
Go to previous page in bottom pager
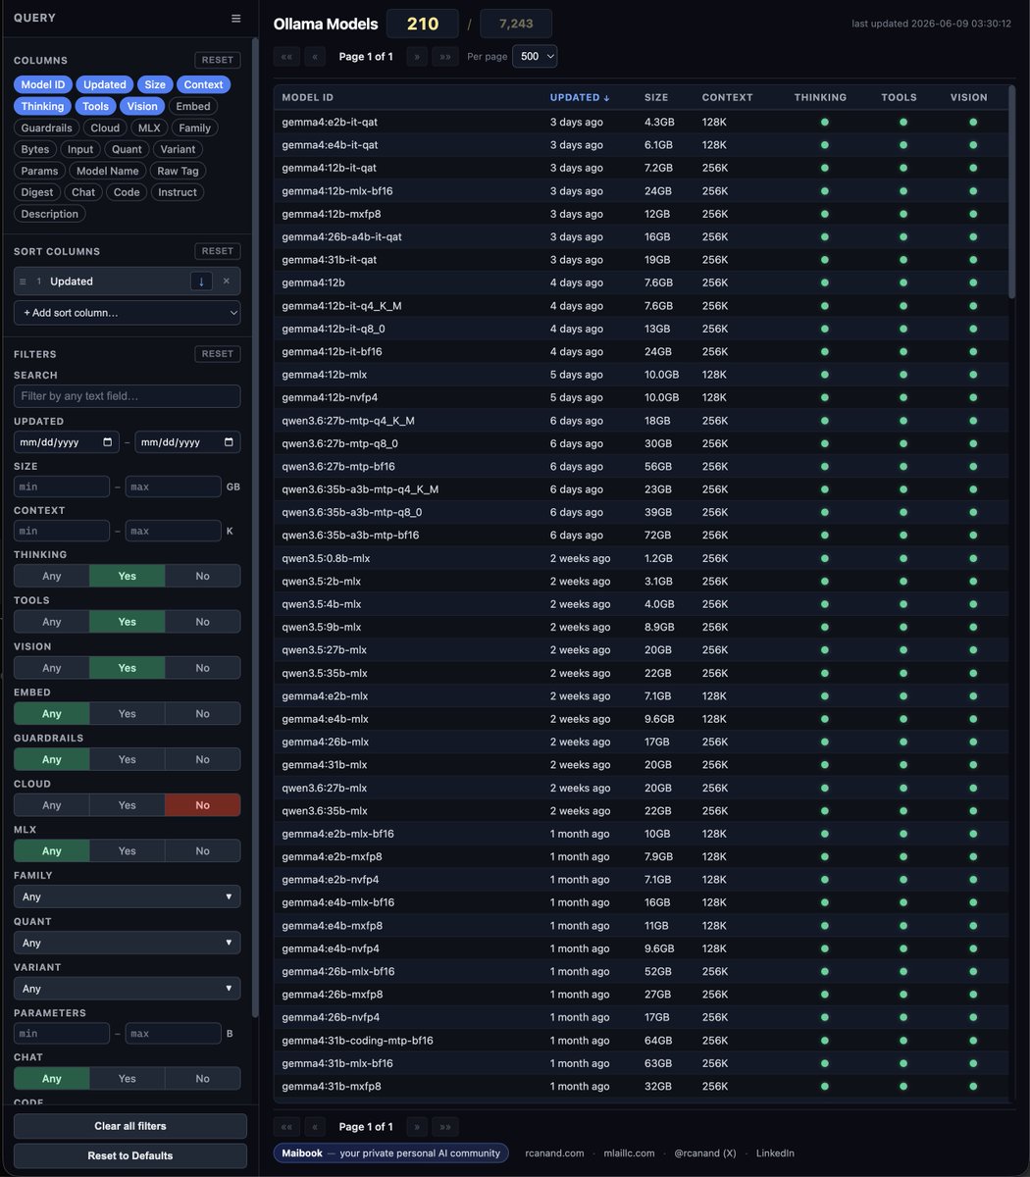(315, 1127)
